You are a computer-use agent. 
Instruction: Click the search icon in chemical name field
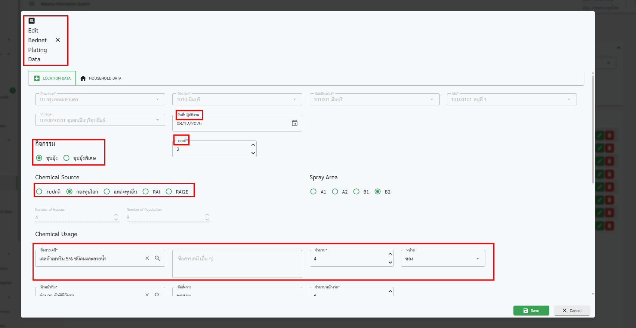point(157,259)
